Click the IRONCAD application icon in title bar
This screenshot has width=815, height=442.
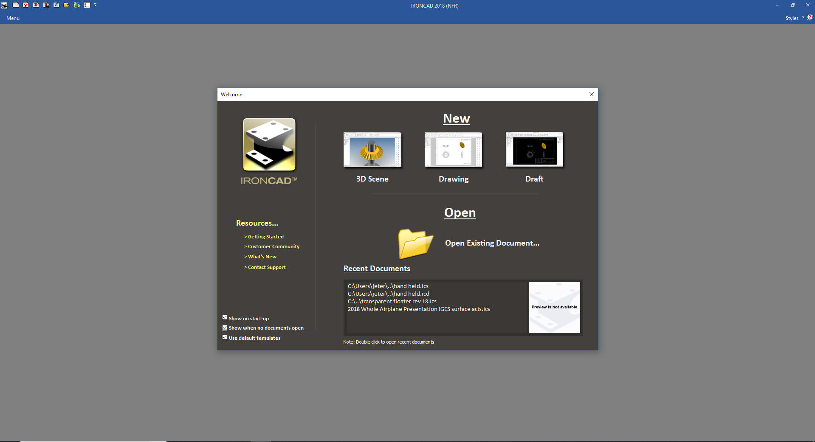(4, 5)
